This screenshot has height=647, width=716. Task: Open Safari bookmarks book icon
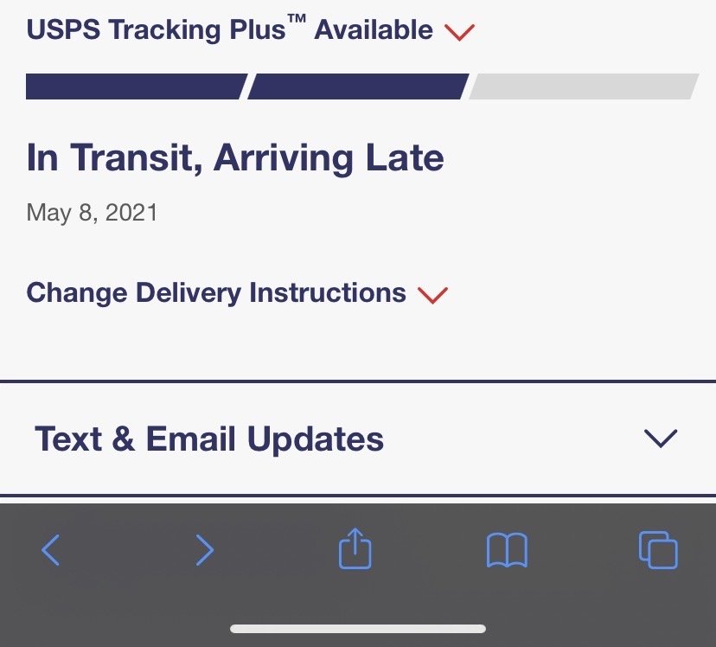(507, 550)
